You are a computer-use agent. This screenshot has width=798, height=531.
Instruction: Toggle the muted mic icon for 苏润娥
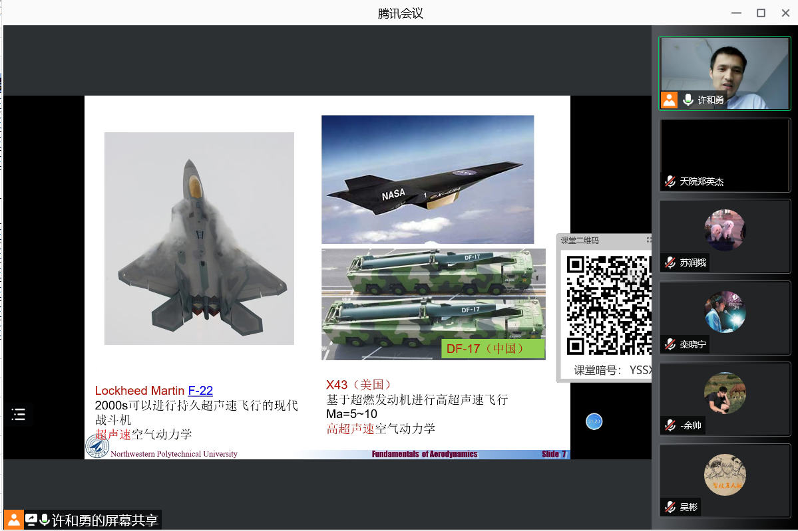(670, 263)
